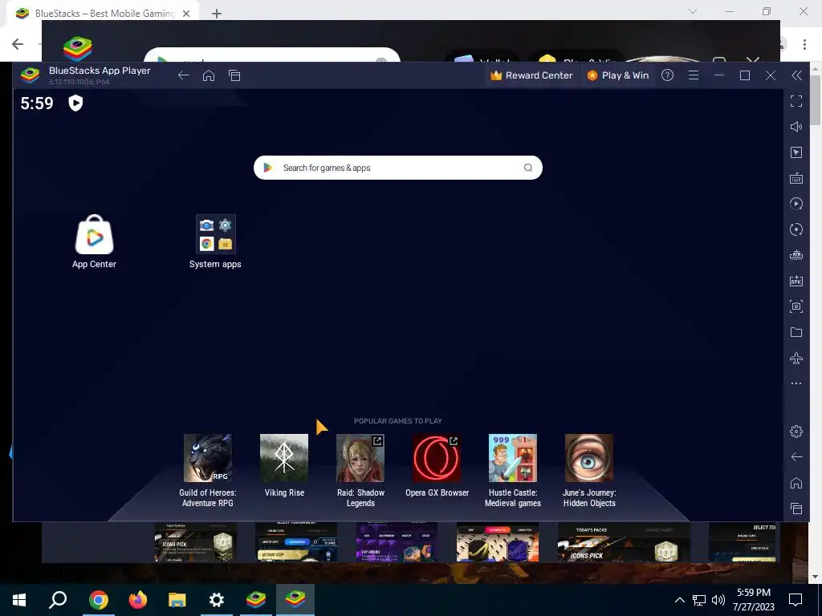Open recent apps from the title bar
This screenshot has width=822, height=616.
click(234, 75)
